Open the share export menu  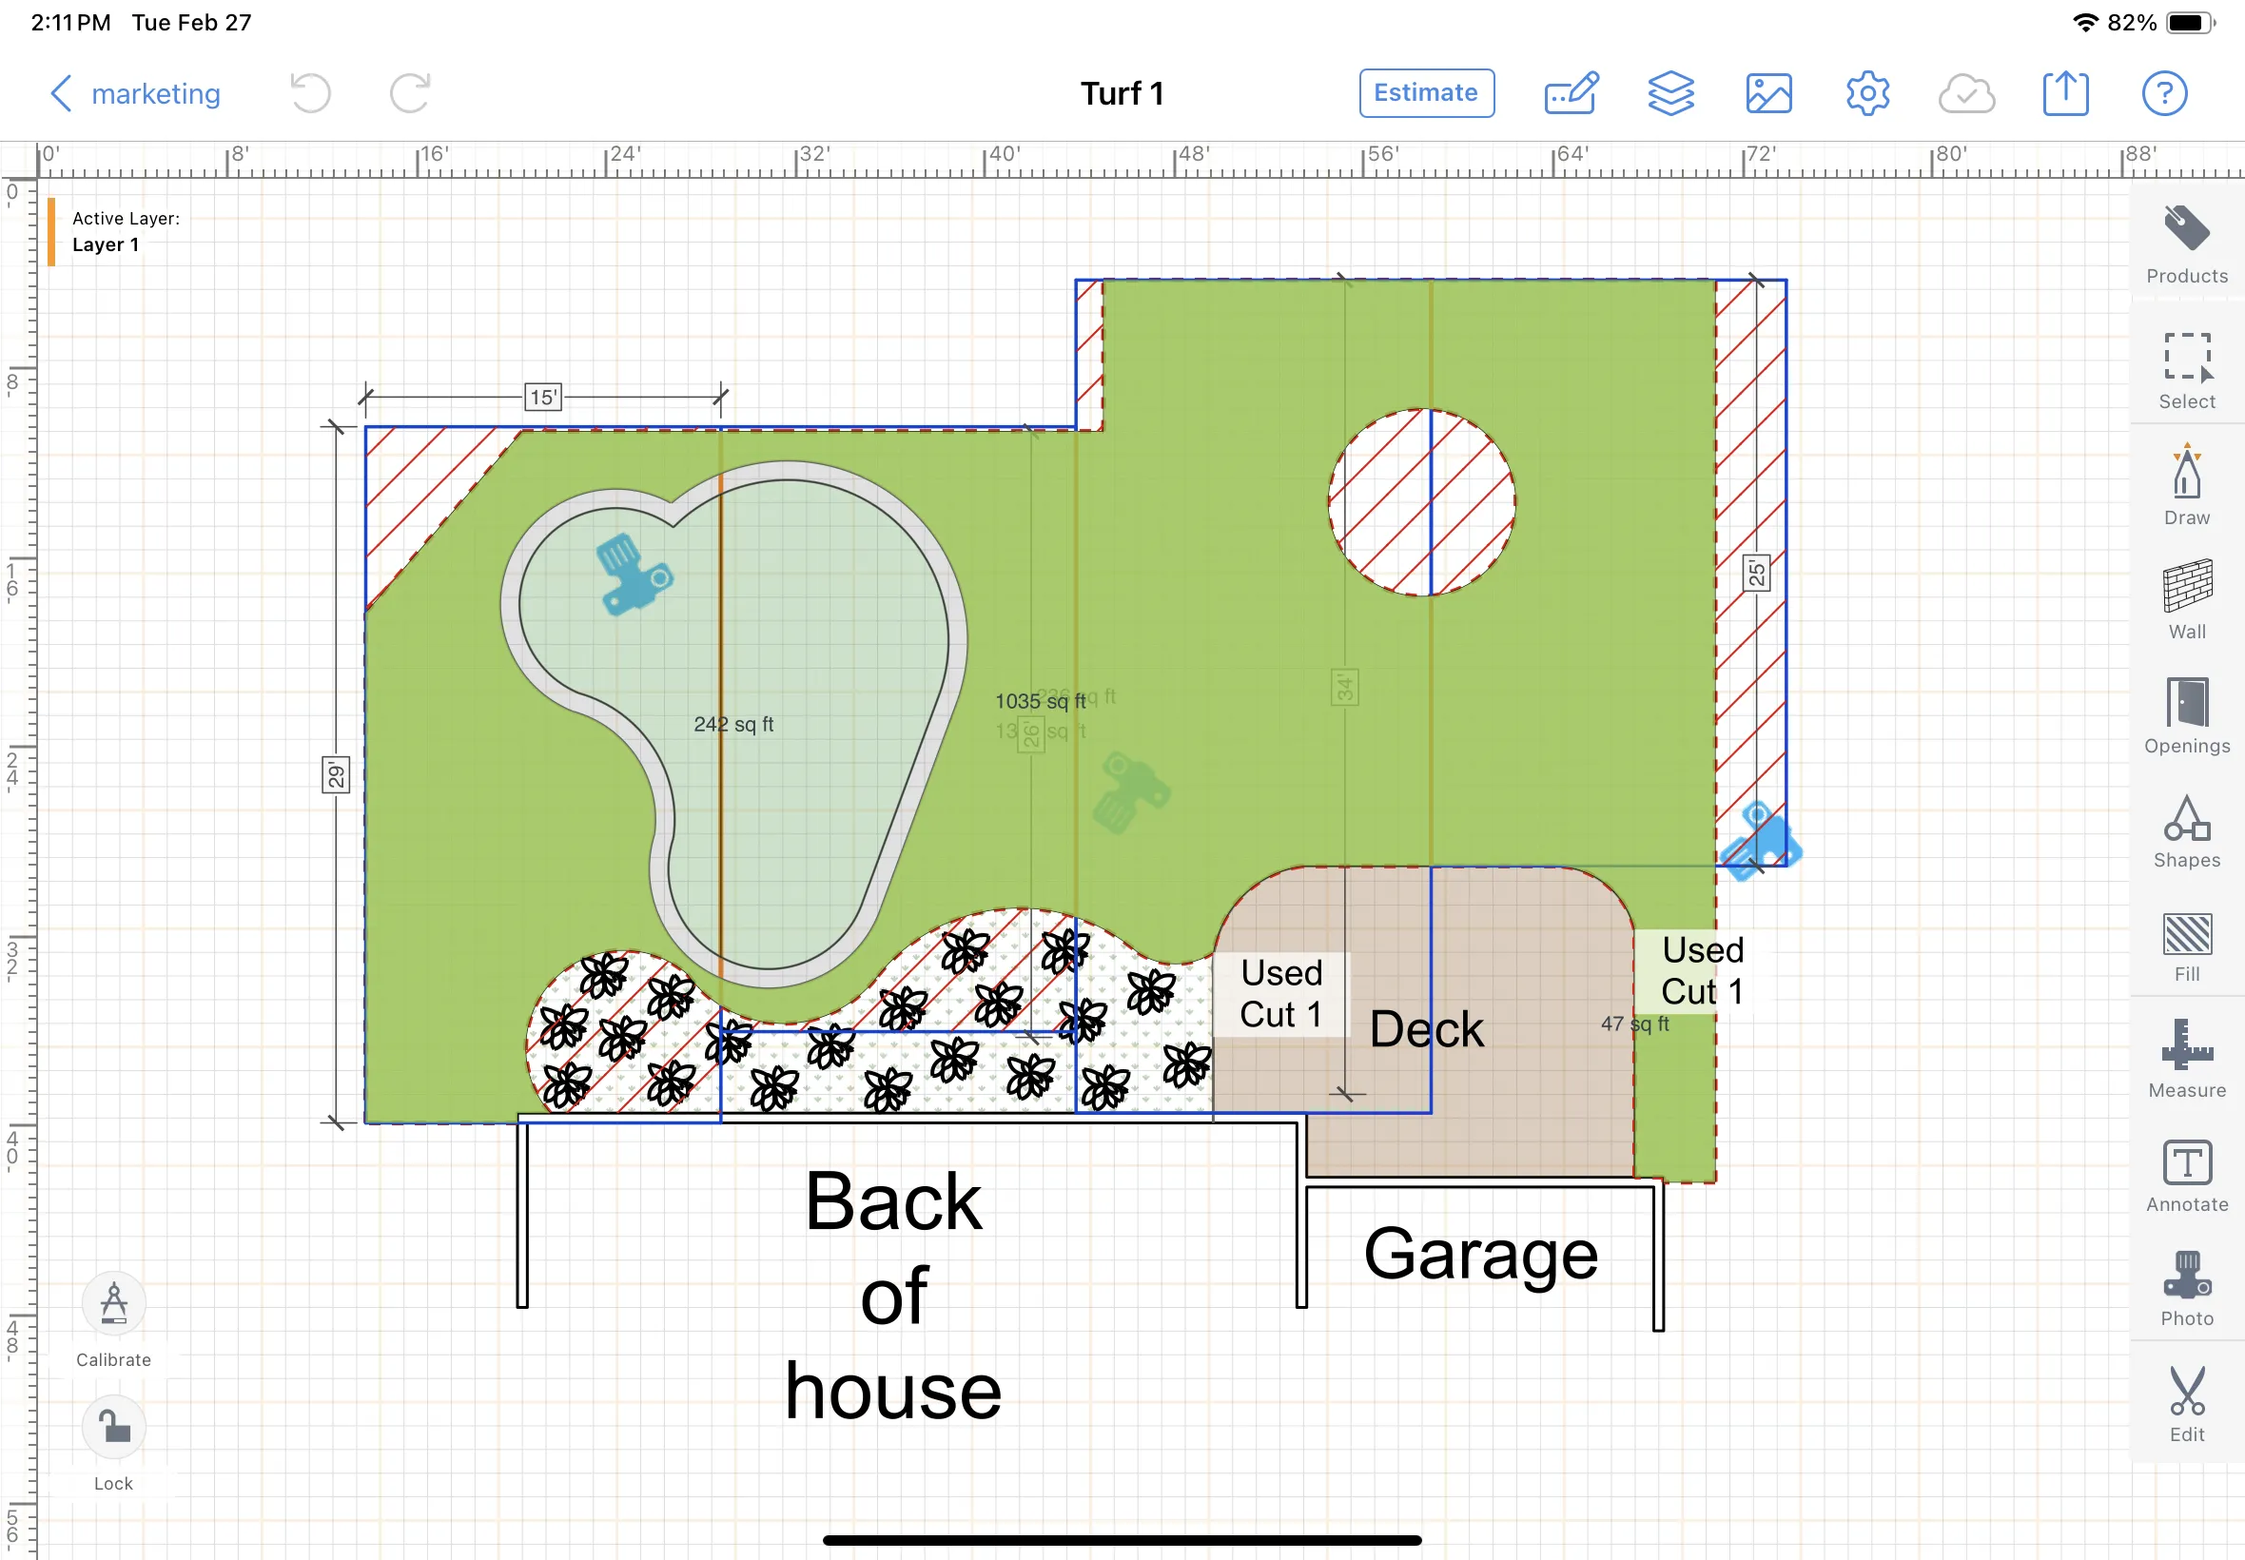coord(2066,94)
